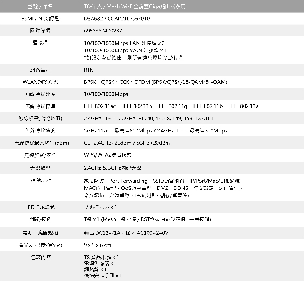Select the 9 x 9 x 6 cm dimensions
Viewport: 304px width, 281px height.
point(97,245)
